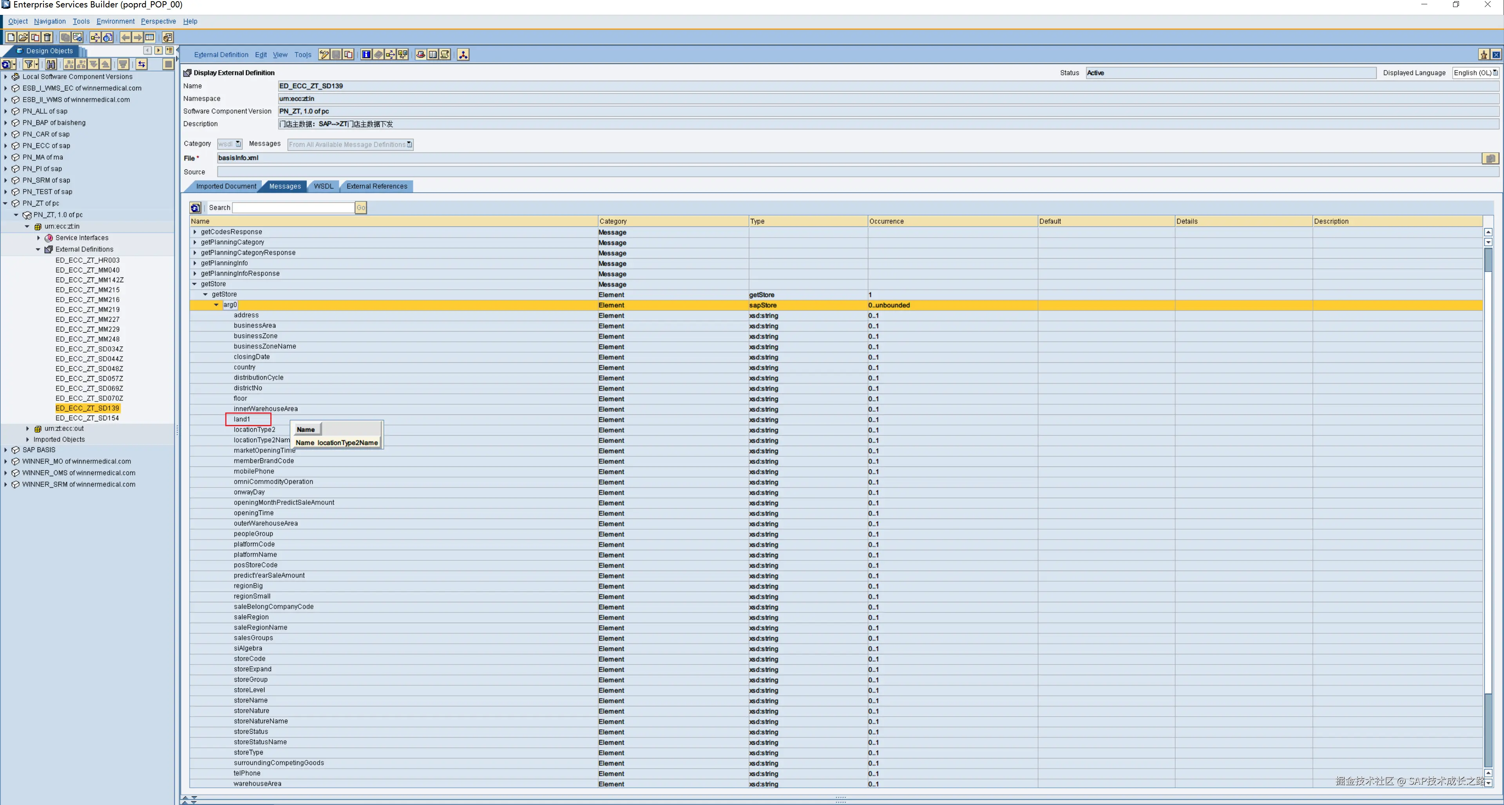Image resolution: width=1504 pixels, height=805 pixels.
Task: Click the binoculars Find icon in navigation pane
Action: tap(51, 64)
